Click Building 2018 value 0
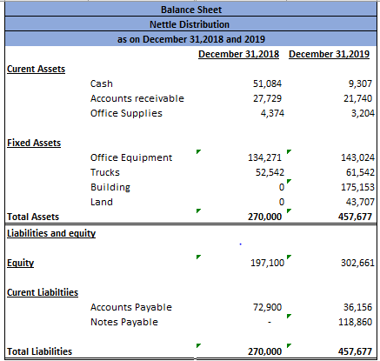Image resolution: width=380 pixels, height=361 pixels. click(x=282, y=187)
